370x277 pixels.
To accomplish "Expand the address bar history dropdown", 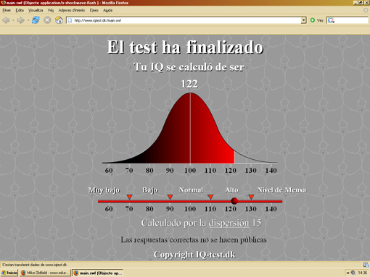I will [303, 20].
